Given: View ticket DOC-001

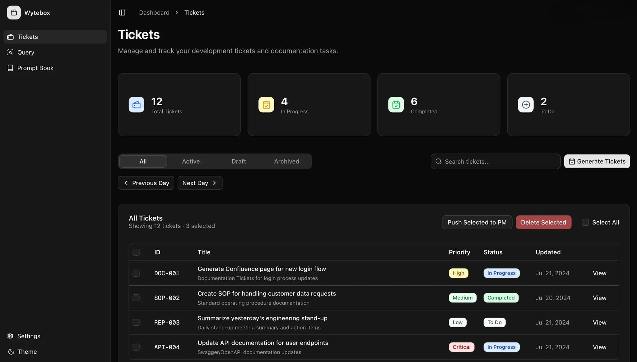Looking at the screenshot, I should tap(599, 273).
